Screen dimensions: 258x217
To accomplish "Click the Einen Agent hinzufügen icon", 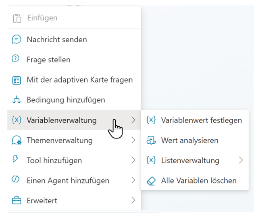I will click(15, 179).
